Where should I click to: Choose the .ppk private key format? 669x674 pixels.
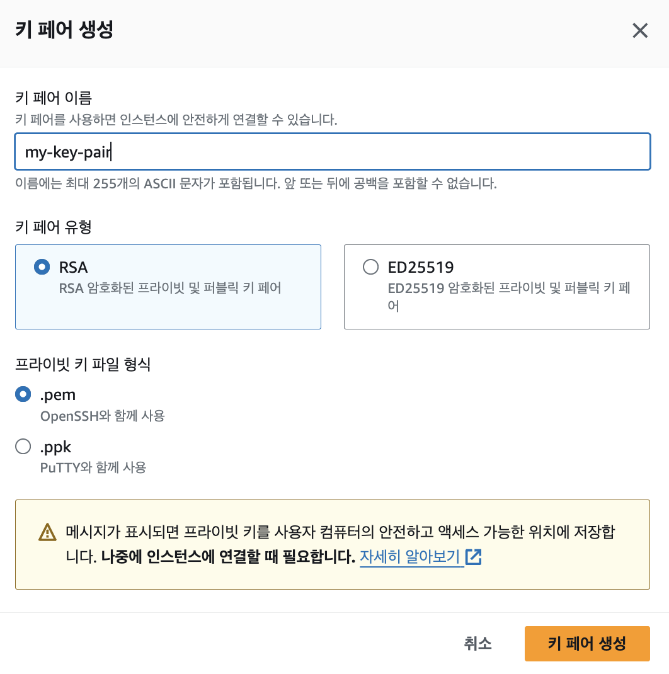click(22, 446)
